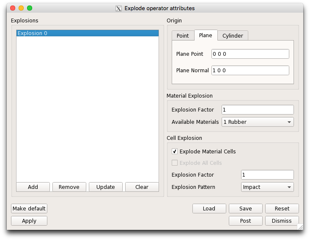310x240 pixels.
Task: Click the Add explosion button
Action: click(33, 187)
